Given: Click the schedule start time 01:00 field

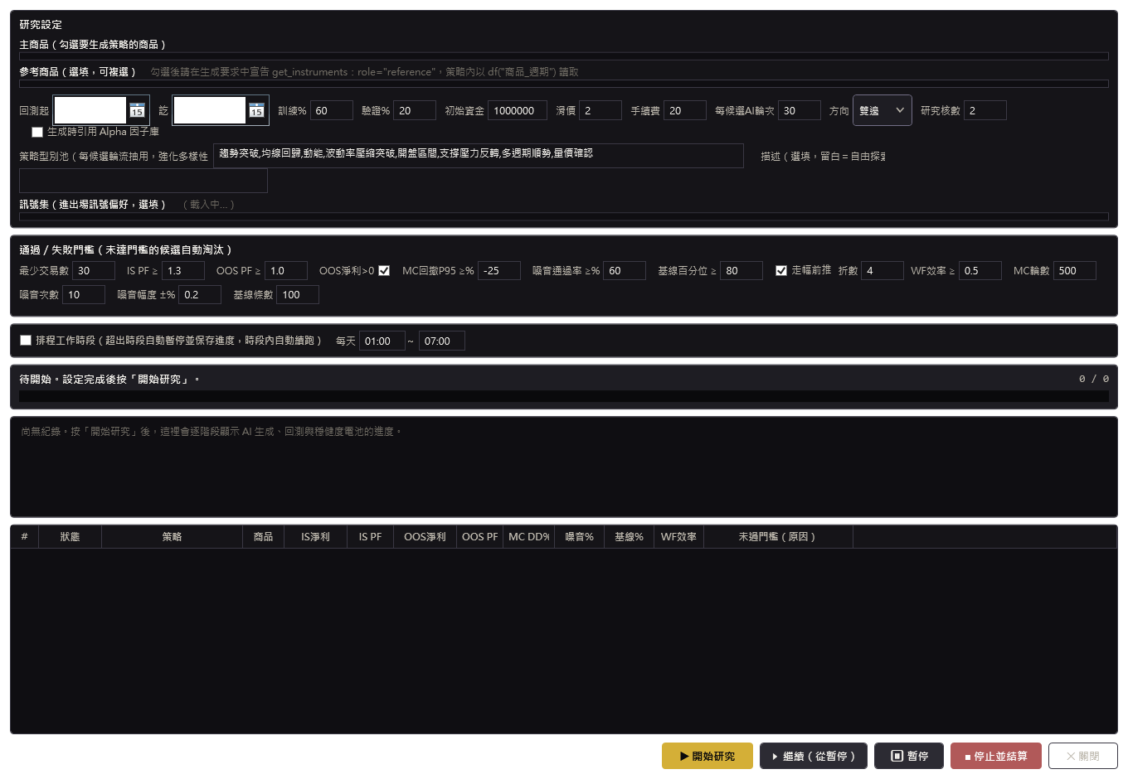Looking at the screenshot, I should (x=382, y=341).
